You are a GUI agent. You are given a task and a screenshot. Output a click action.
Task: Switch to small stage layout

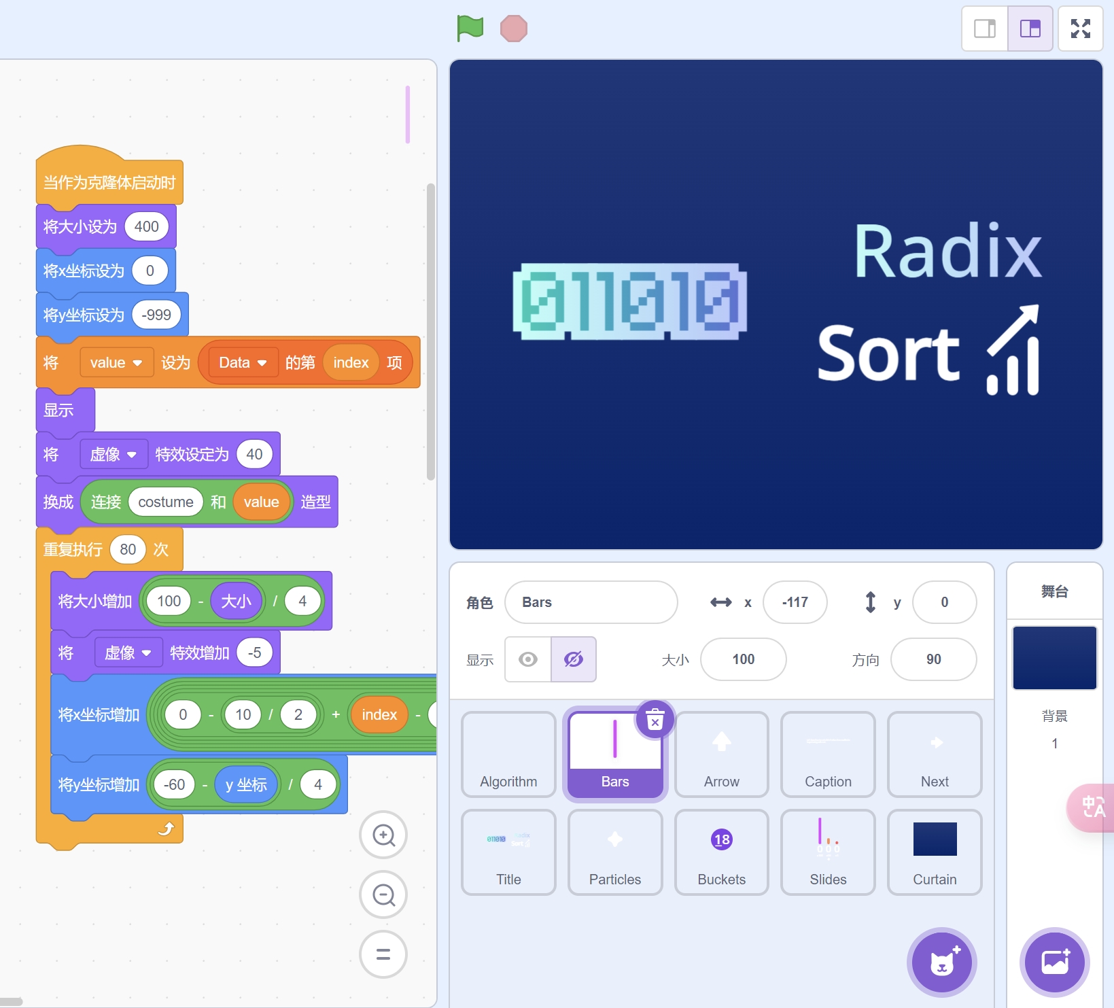pos(984,29)
